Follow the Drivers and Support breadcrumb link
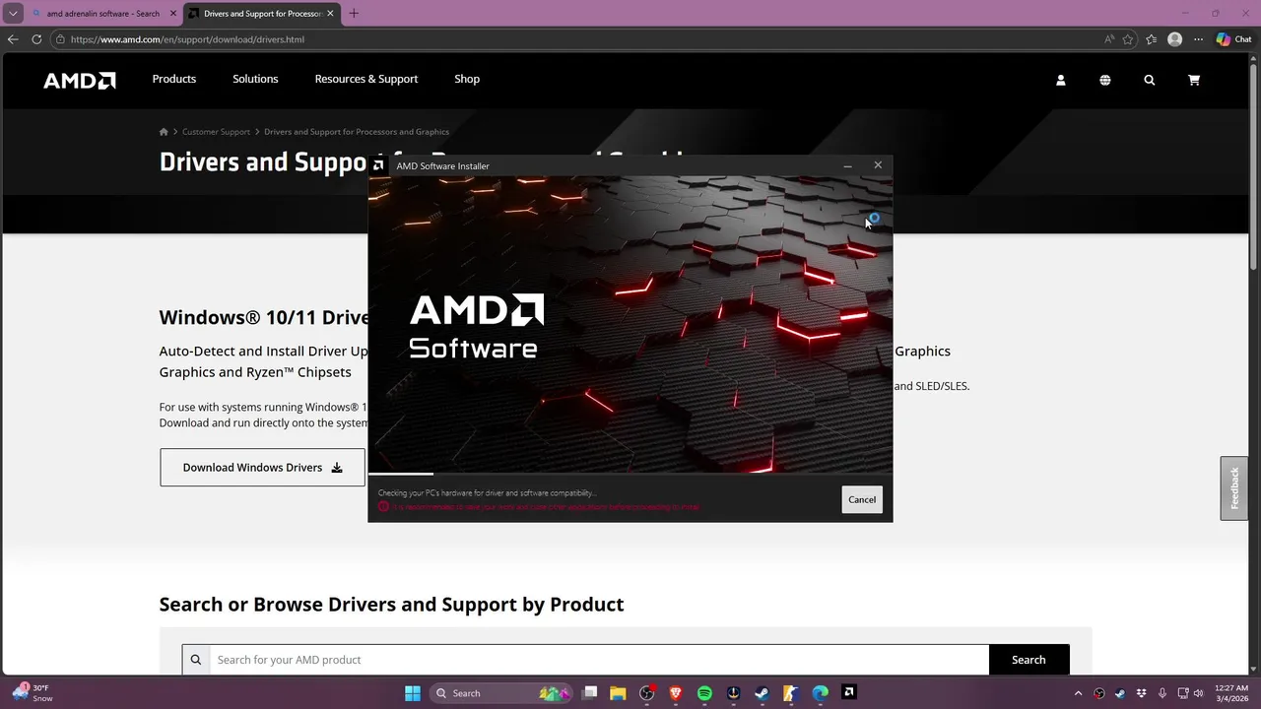The width and height of the screenshot is (1261, 709). (357, 132)
